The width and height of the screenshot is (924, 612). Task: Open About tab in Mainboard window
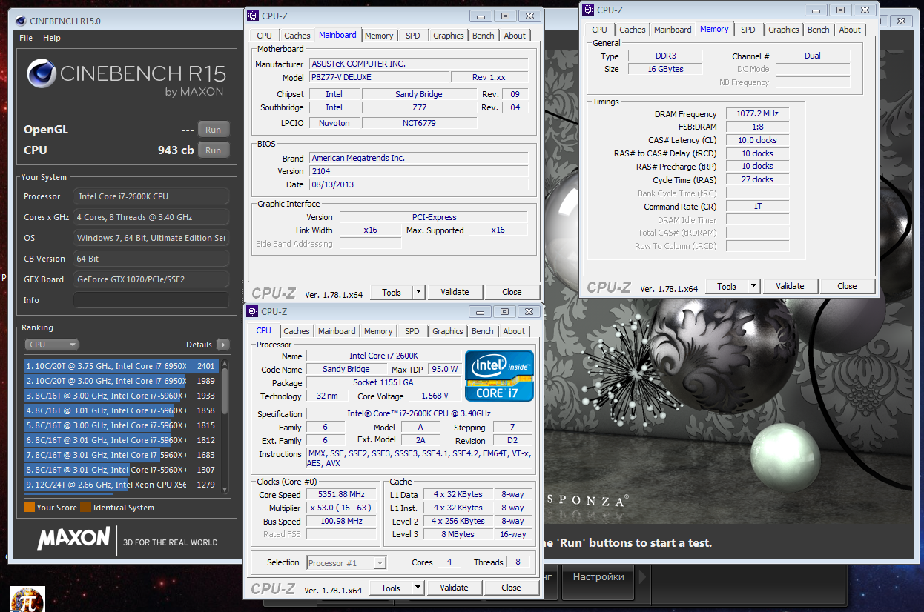tap(515, 36)
